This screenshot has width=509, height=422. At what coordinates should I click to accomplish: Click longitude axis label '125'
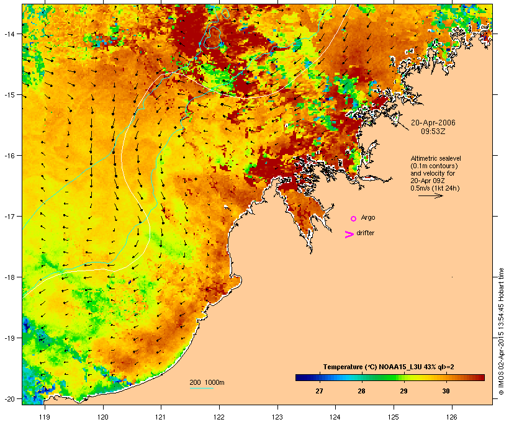pos(394,417)
